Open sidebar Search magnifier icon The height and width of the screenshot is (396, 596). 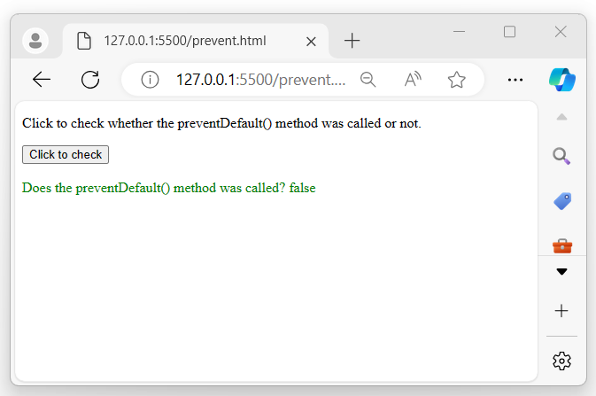coord(561,157)
